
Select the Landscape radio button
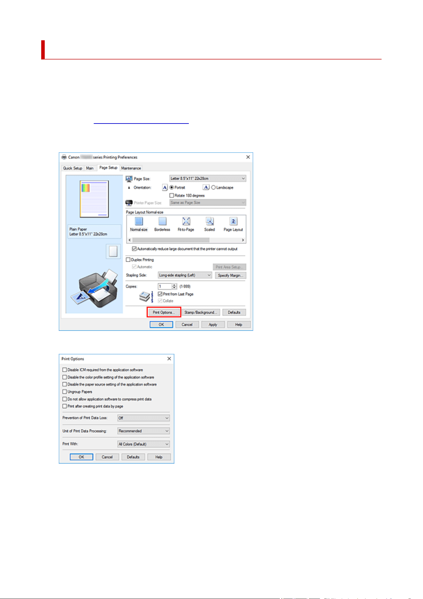(213, 188)
